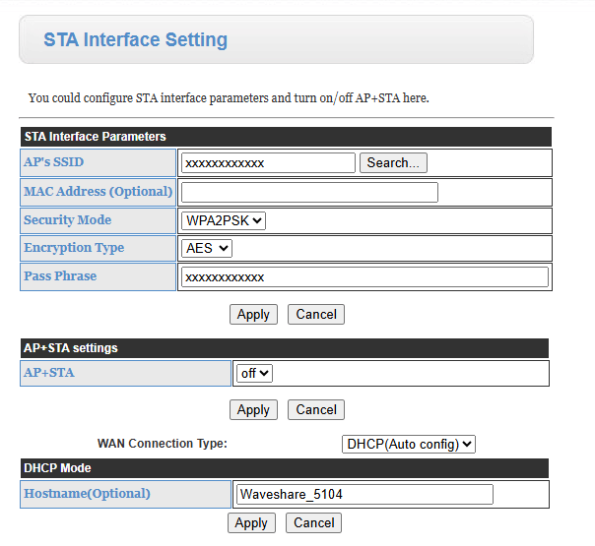595x546 pixels.
Task: Open the WAN Connection Type DHCP dropdown
Action: click(x=409, y=445)
